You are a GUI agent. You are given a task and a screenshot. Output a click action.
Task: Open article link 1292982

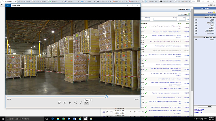187,27
